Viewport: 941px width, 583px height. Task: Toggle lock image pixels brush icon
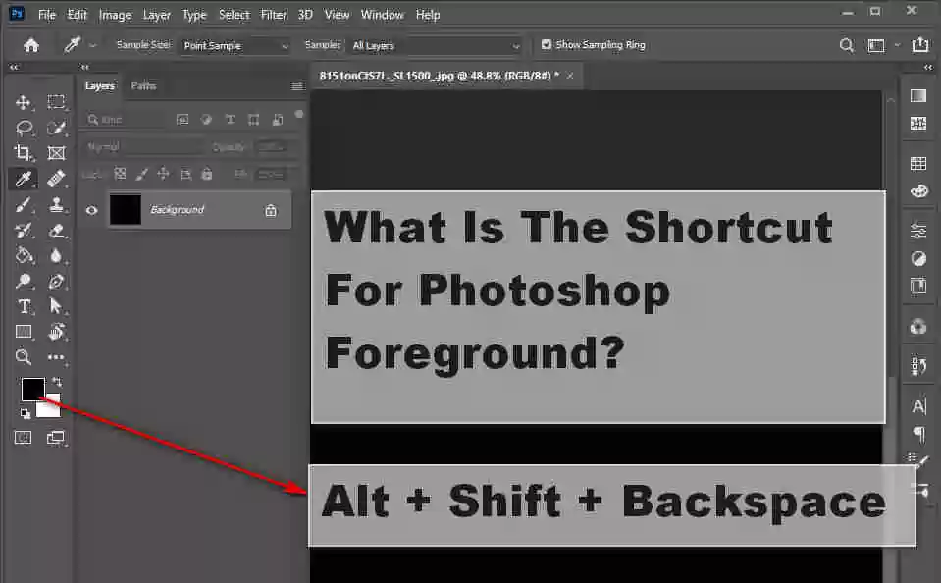141,174
